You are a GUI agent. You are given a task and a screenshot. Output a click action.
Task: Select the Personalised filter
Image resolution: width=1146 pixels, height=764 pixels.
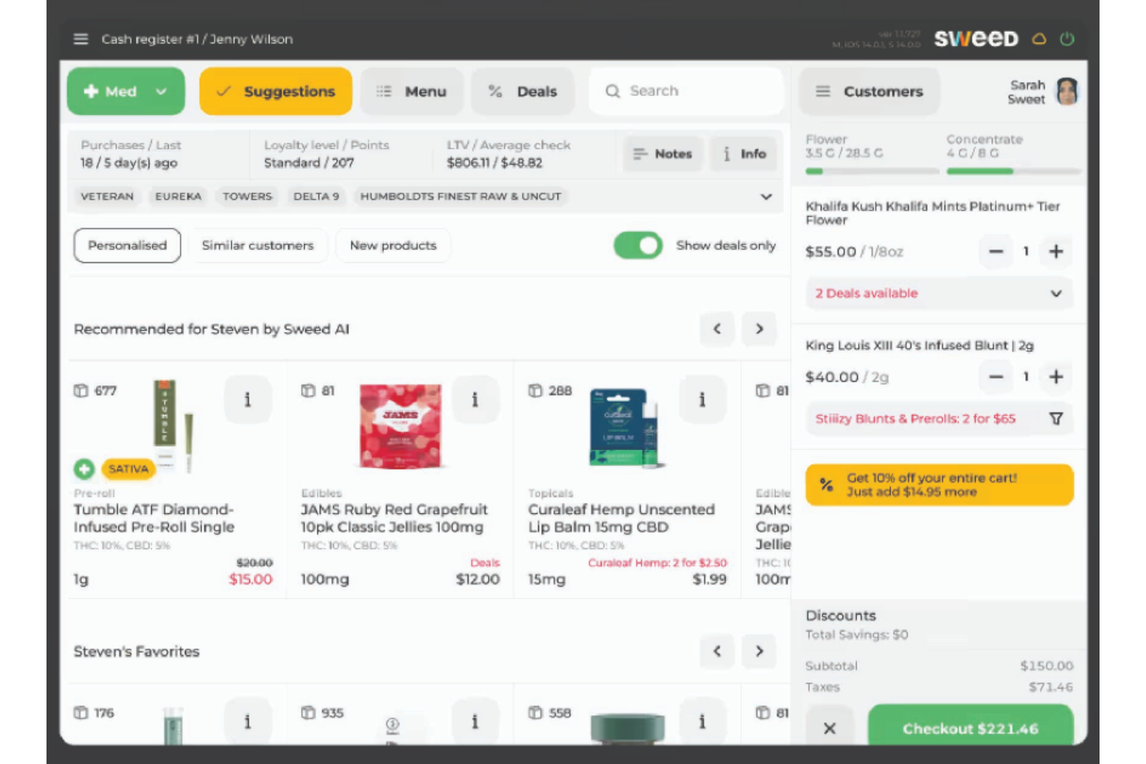click(x=128, y=245)
